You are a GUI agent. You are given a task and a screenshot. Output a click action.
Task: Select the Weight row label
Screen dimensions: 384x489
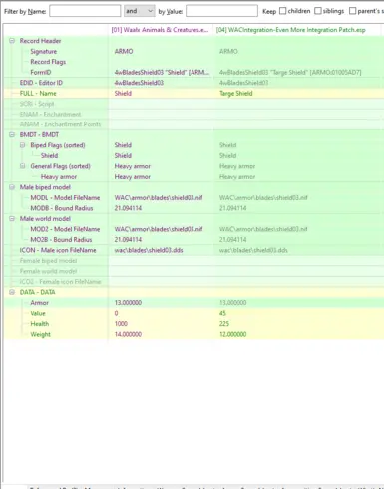(x=40, y=334)
